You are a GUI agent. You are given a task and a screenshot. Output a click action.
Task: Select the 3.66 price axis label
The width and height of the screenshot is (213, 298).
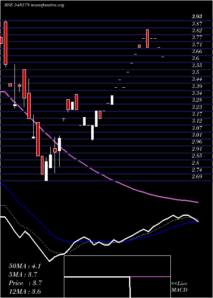(x=197, y=52)
